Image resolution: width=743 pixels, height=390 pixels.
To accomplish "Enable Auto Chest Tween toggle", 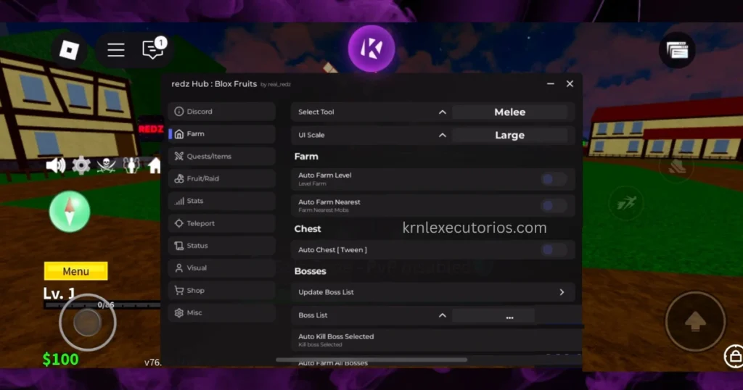I will pos(554,250).
